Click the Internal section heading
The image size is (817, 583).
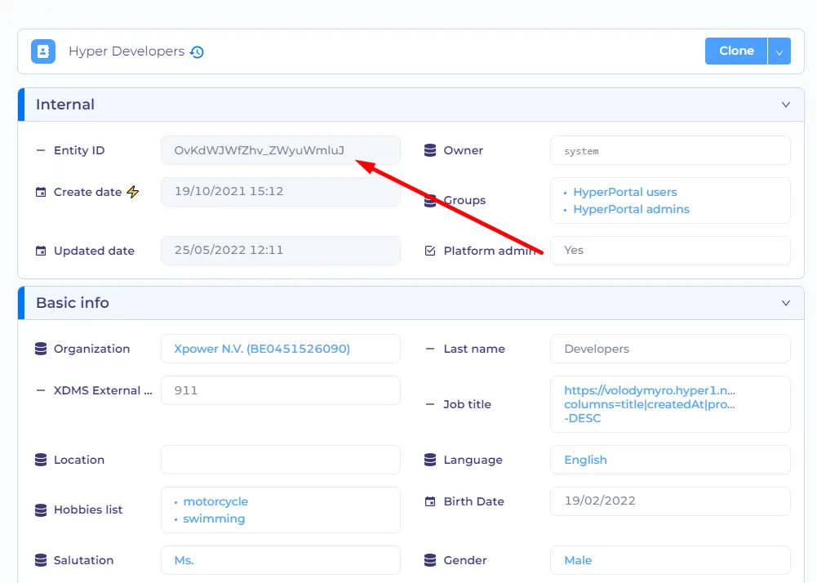click(65, 105)
